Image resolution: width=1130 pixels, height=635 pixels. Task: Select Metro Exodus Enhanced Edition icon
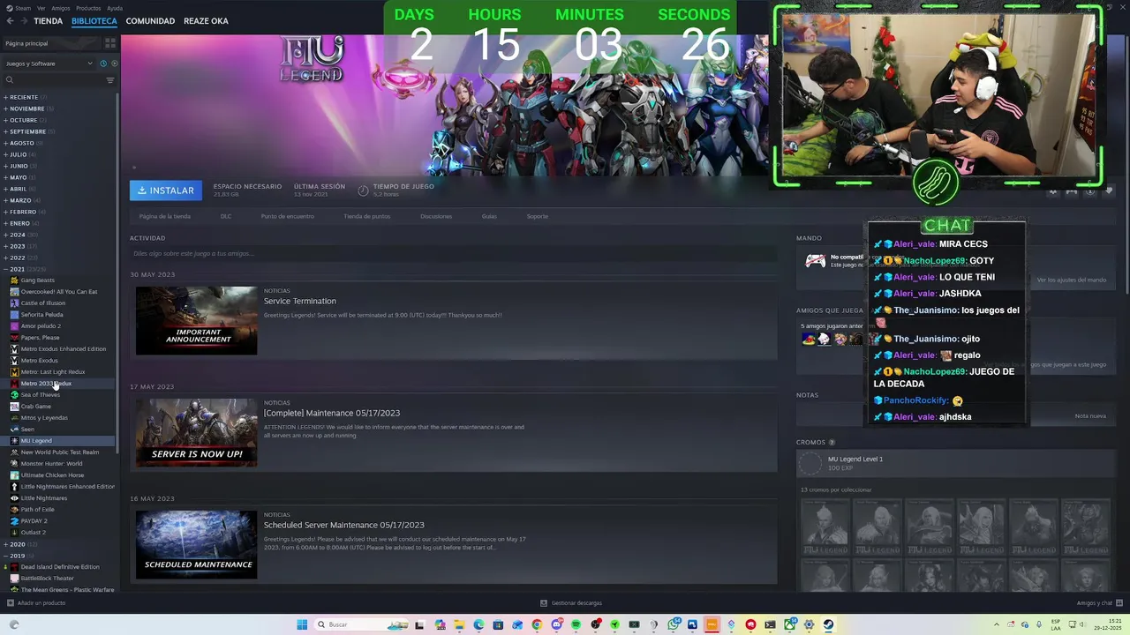coord(14,349)
